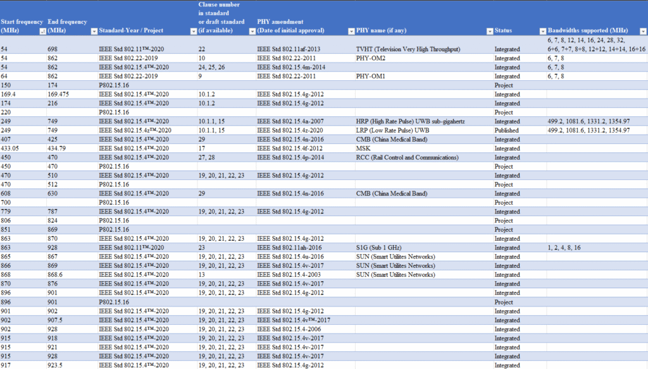Image resolution: width=648 pixels, height=369 pixels.
Task: Open the PHY name filter dropdown
Action: pyautogui.click(x=489, y=31)
